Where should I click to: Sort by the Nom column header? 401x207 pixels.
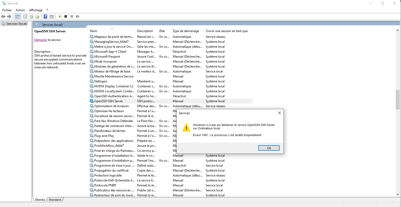(112, 31)
